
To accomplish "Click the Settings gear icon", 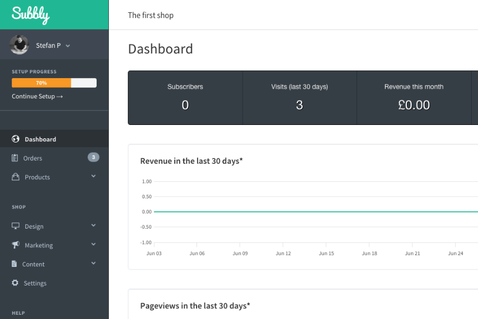I will tap(15, 283).
